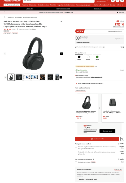
Task: Click Añadir al carrito button
Action: coord(97,139)
